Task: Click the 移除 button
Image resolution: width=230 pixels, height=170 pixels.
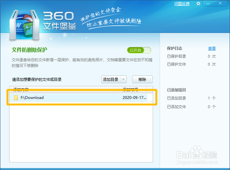Action: [x=142, y=79]
